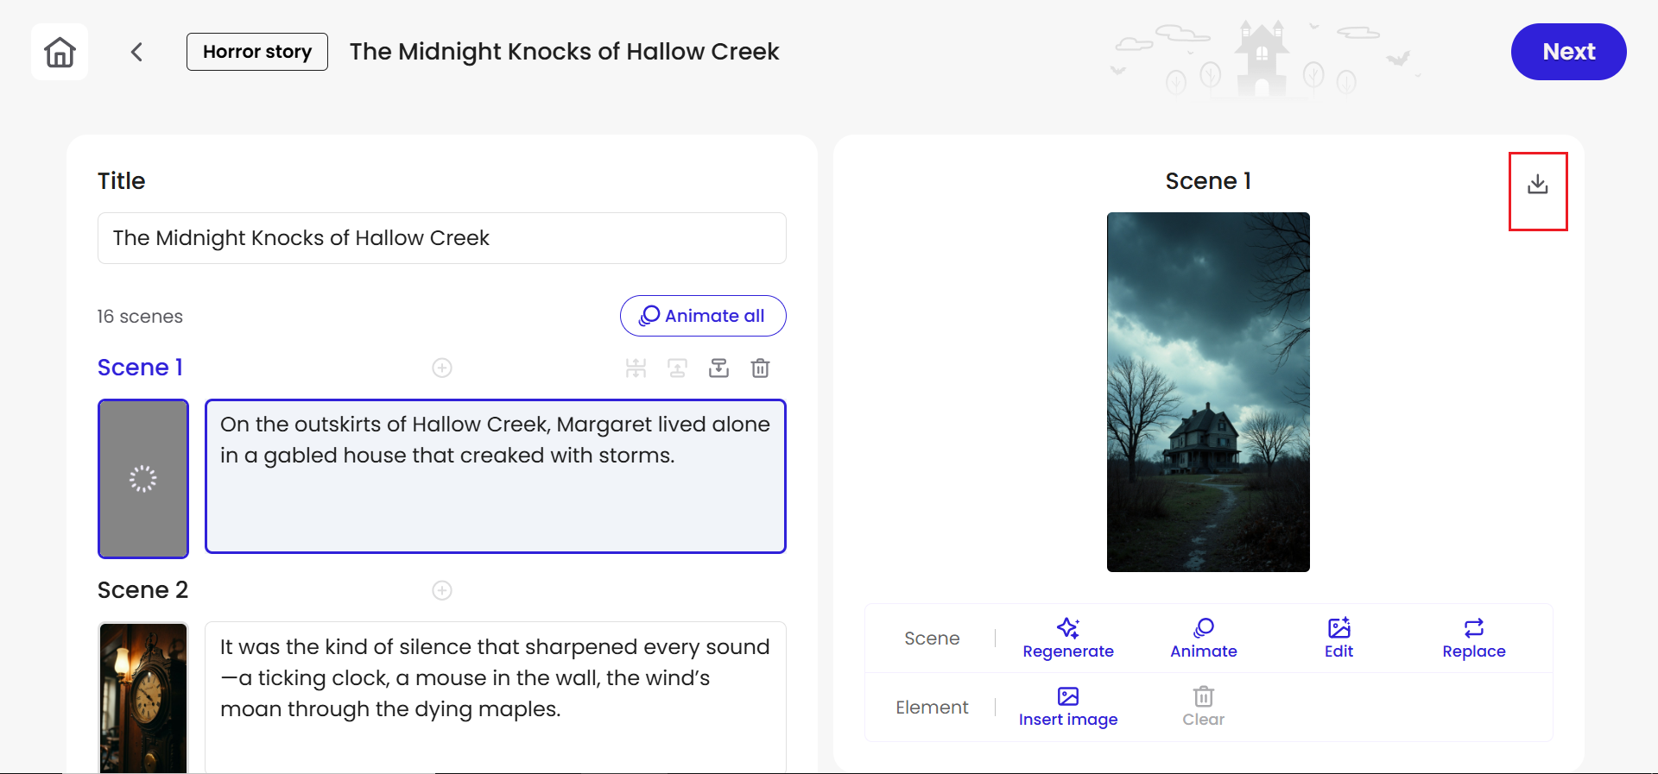1658x774 pixels.
Task: Select the Scene 2 clock thumbnail
Action: (x=143, y=697)
